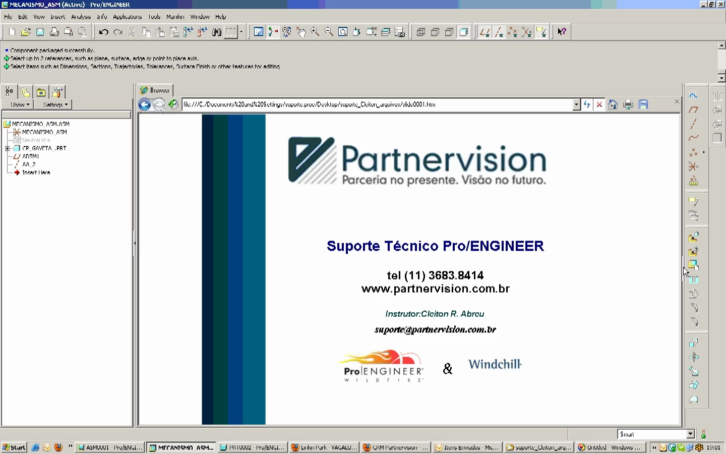Open CRM Partnervision taskbar window
The width and height of the screenshot is (726, 454).
pyautogui.click(x=396, y=447)
